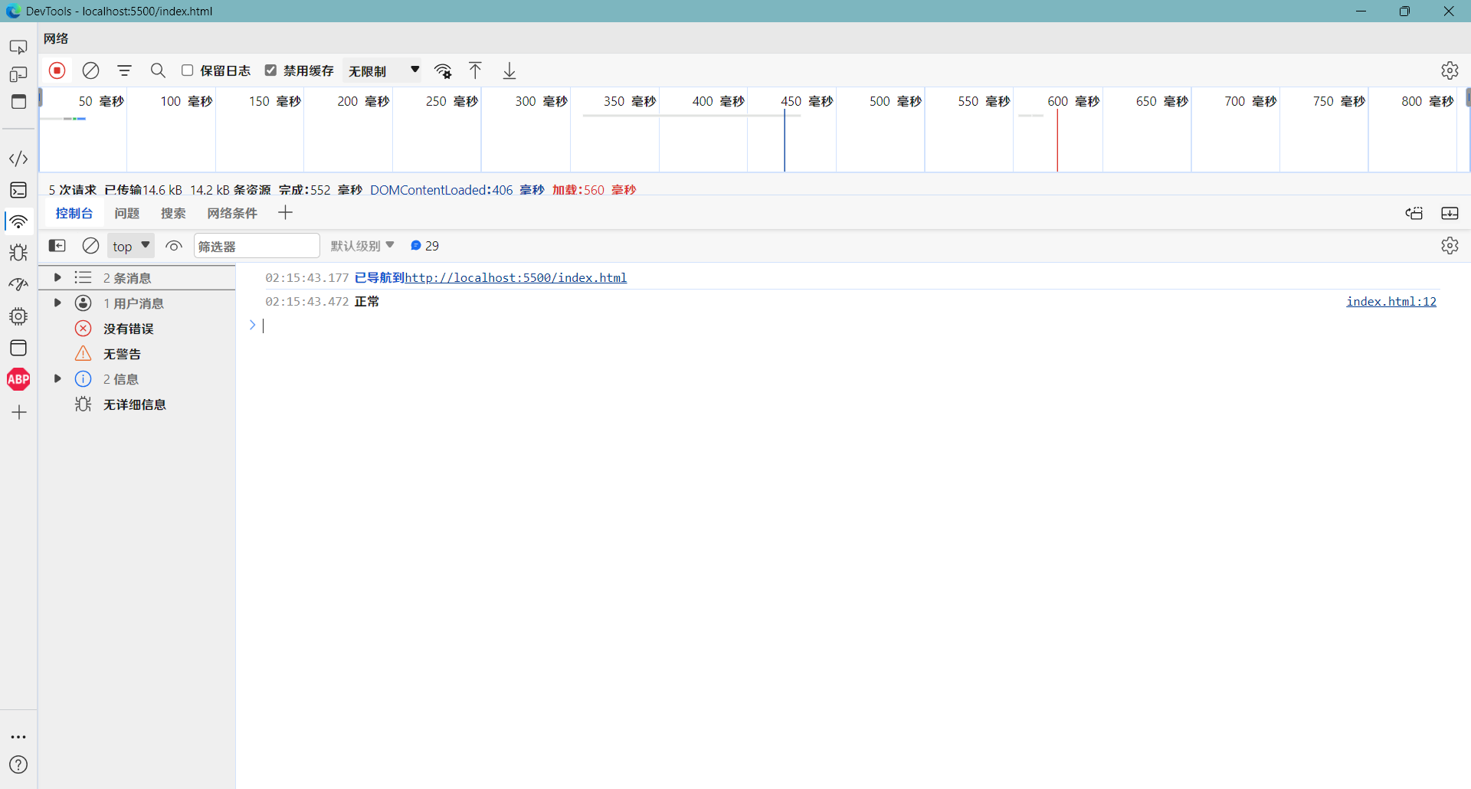Move drawer to quick view icon

pyautogui.click(x=1414, y=213)
